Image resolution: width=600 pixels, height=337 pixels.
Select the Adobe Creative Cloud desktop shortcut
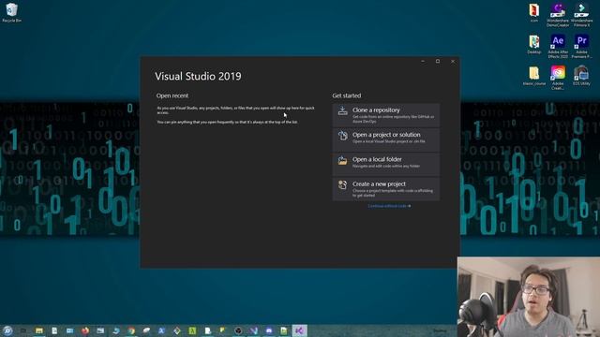coord(558,77)
